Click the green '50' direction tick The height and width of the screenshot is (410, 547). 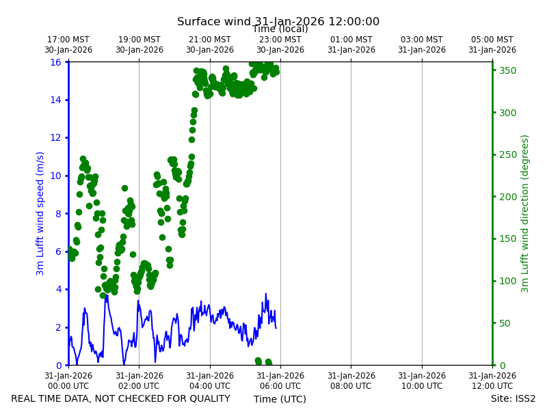(x=505, y=323)
